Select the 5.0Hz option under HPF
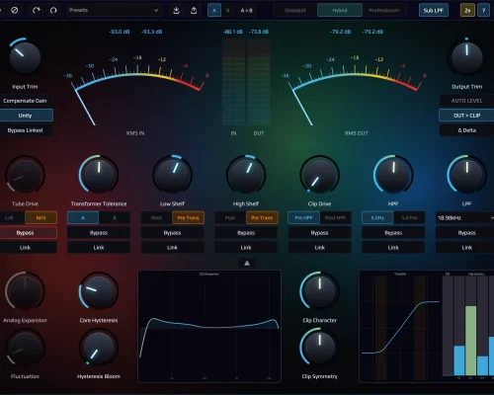Viewport: 494px width, 395px height. click(x=377, y=218)
